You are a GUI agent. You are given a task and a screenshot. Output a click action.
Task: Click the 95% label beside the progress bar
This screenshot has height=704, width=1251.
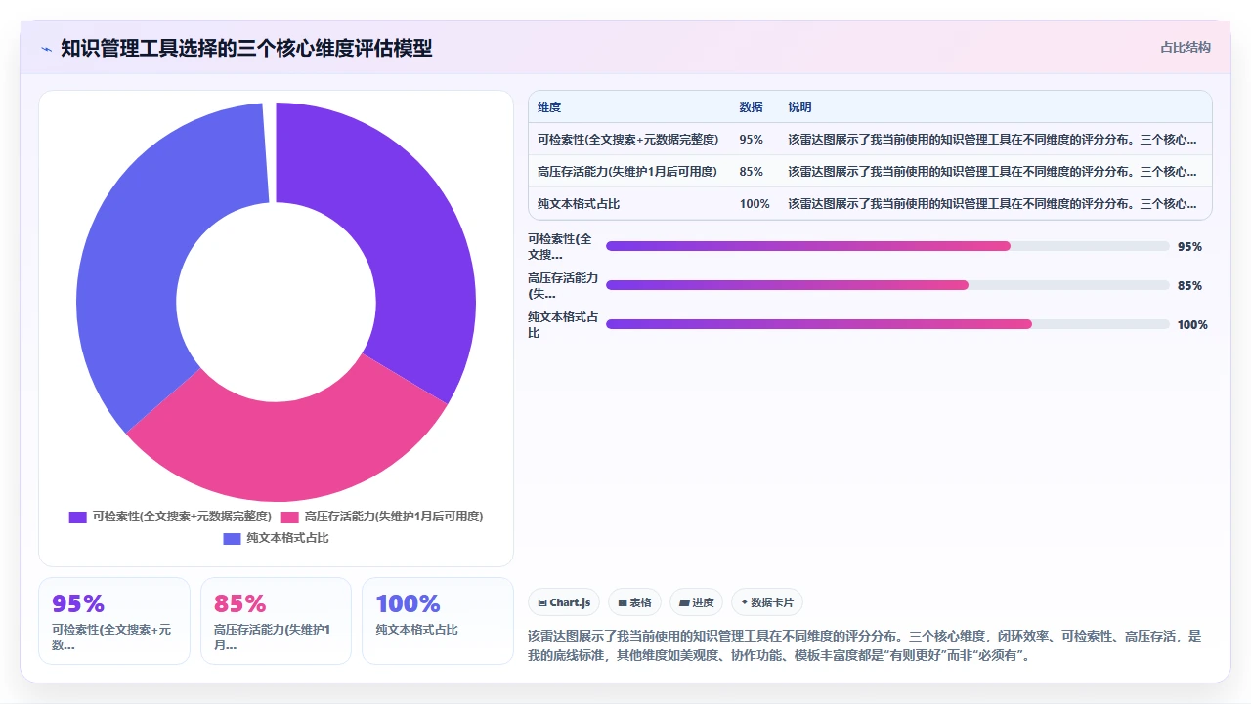pyautogui.click(x=1189, y=247)
